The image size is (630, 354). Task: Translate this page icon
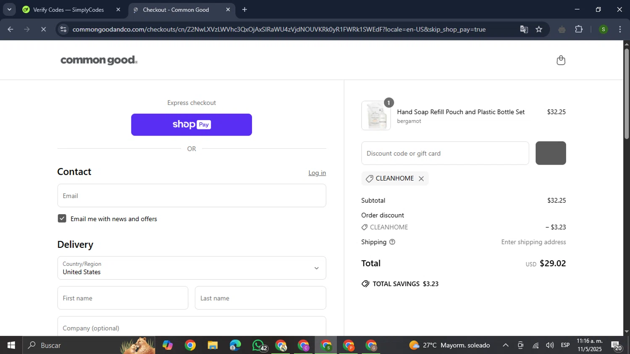coord(524,29)
